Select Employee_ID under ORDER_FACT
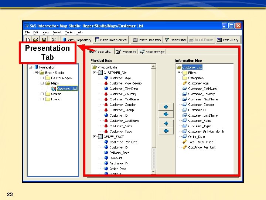The height and width of the screenshot is (200, 266). pos(119,163)
